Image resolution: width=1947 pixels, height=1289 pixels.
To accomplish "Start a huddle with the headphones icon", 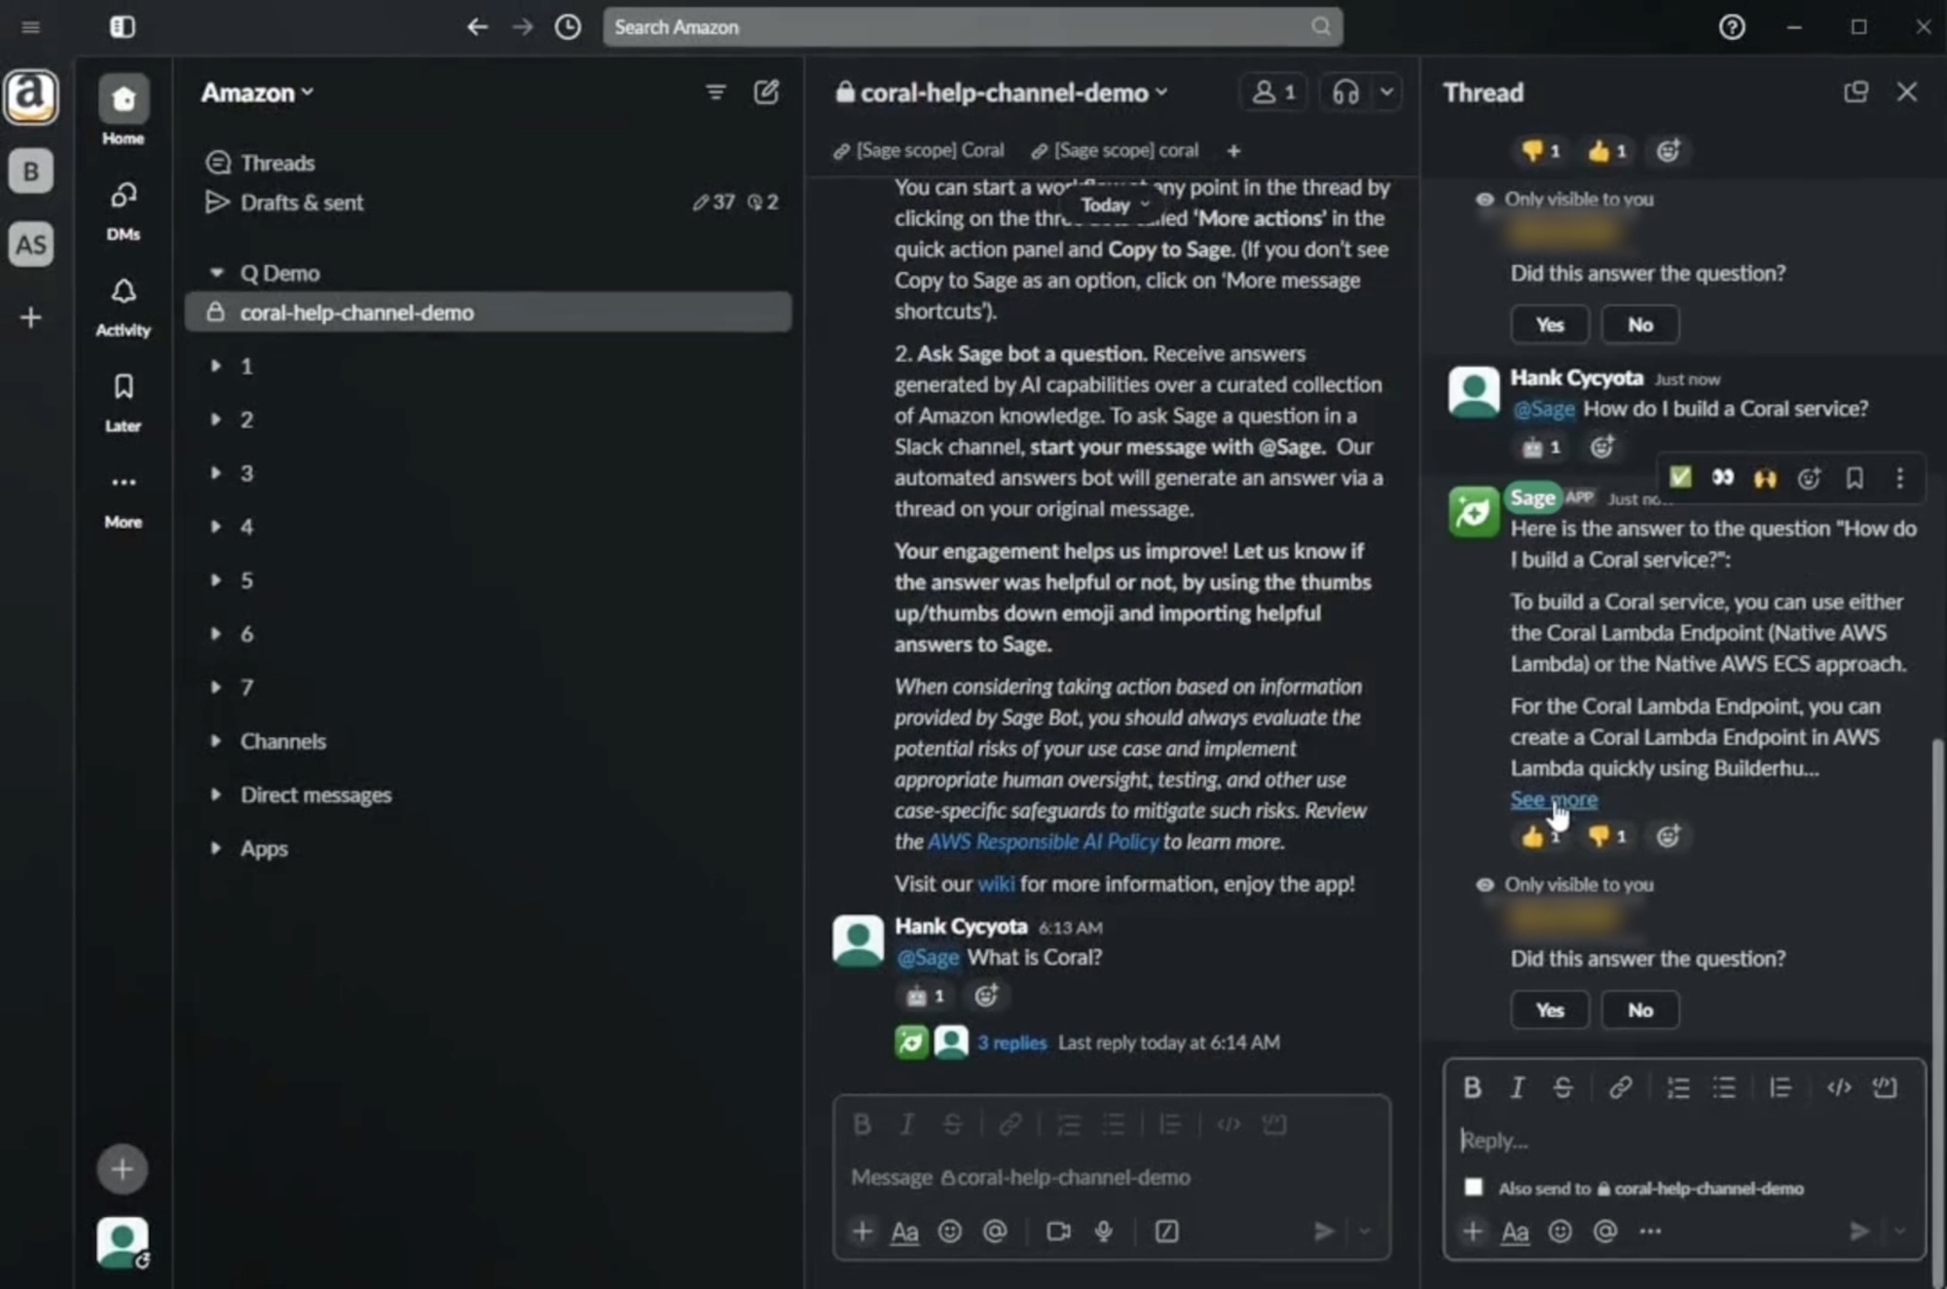I will [1345, 92].
